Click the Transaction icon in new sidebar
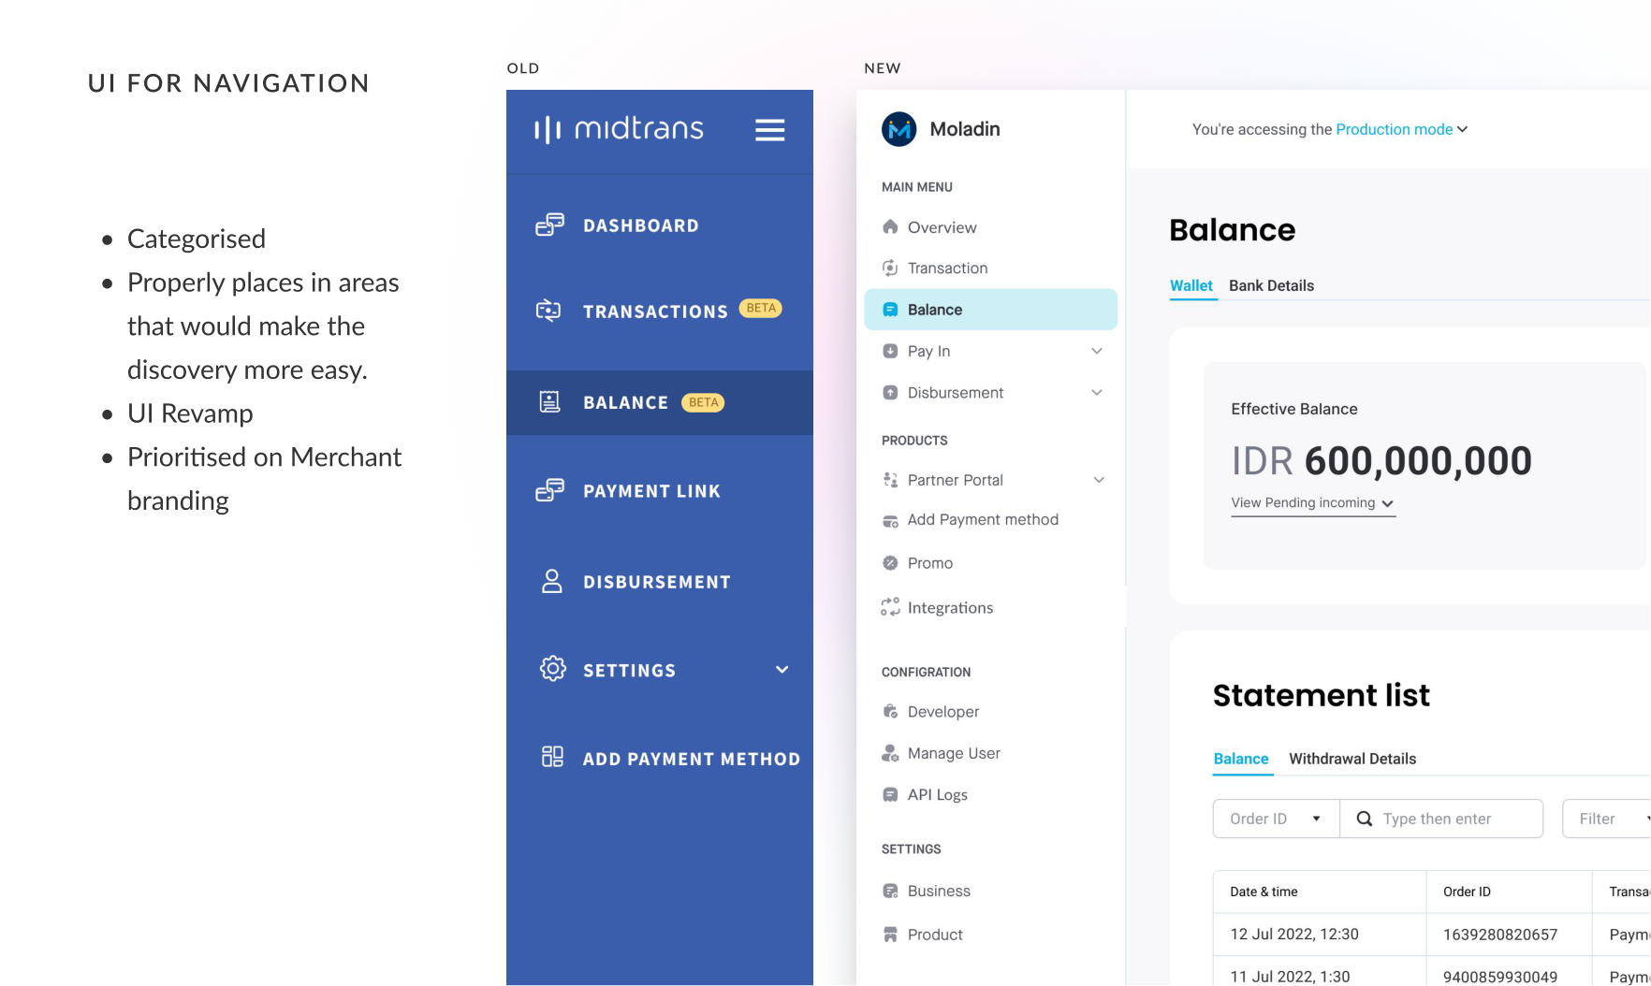This screenshot has height=986, width=1651. click(x=890, y=268)
